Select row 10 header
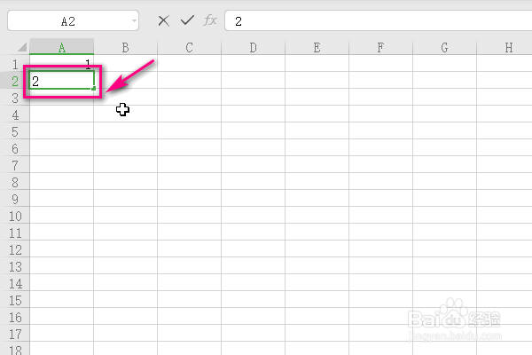The width and height of the screenshot is (532, 355). click(15, 216)
